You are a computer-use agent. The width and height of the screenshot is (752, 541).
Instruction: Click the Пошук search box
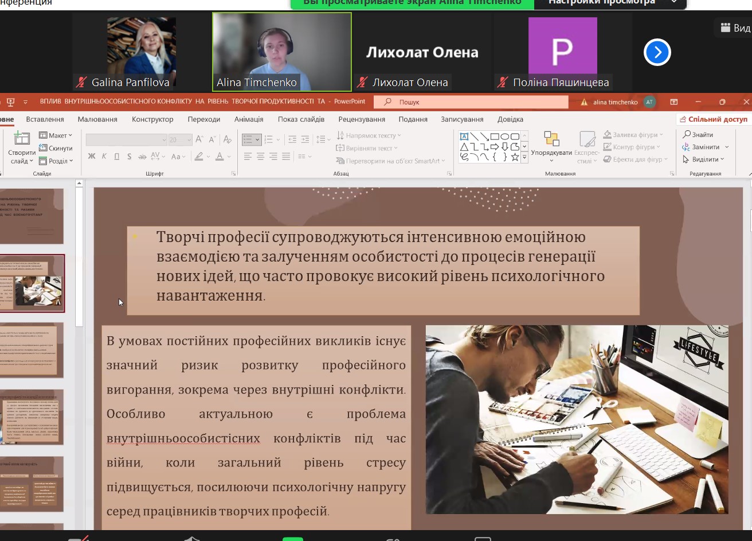[471, 102]
